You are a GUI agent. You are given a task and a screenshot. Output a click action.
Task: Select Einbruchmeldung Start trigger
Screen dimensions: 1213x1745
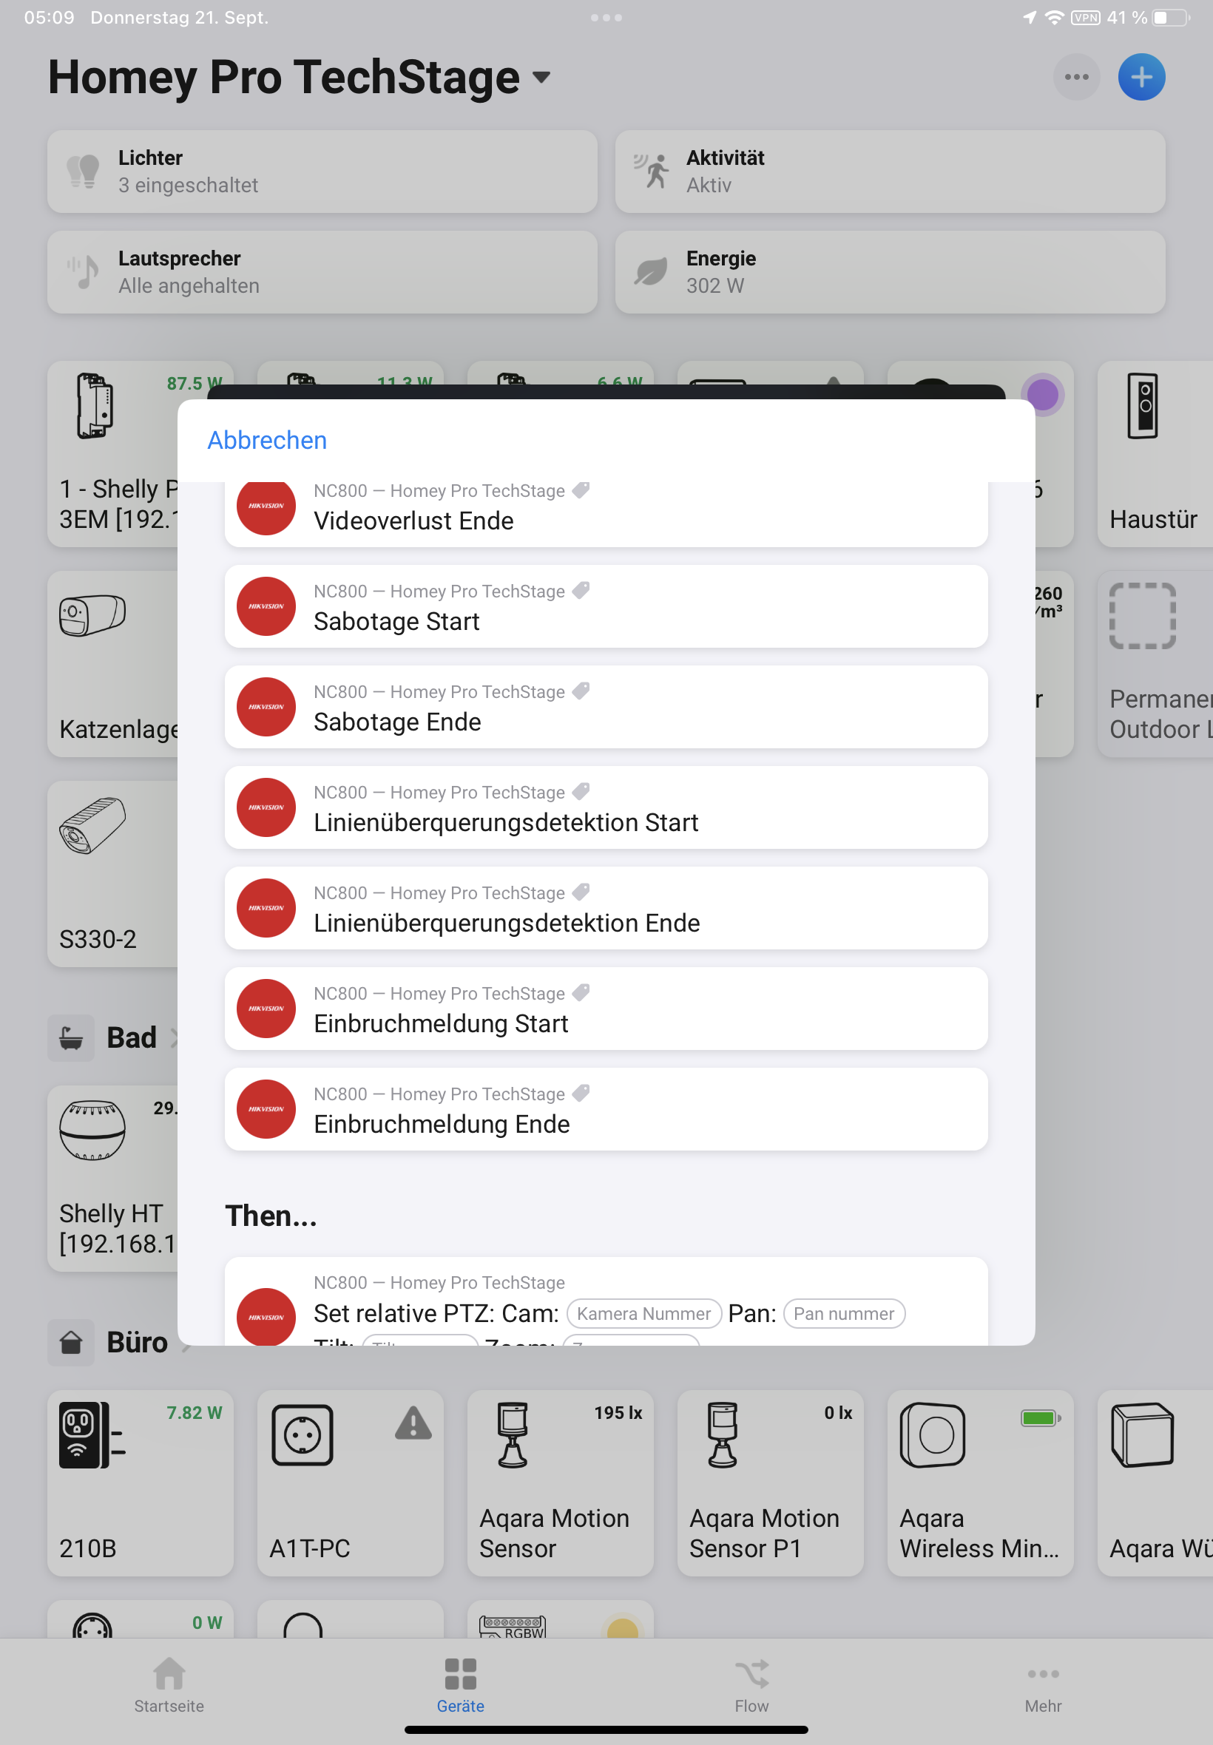pyautogui.click(x=606, y=1008)
